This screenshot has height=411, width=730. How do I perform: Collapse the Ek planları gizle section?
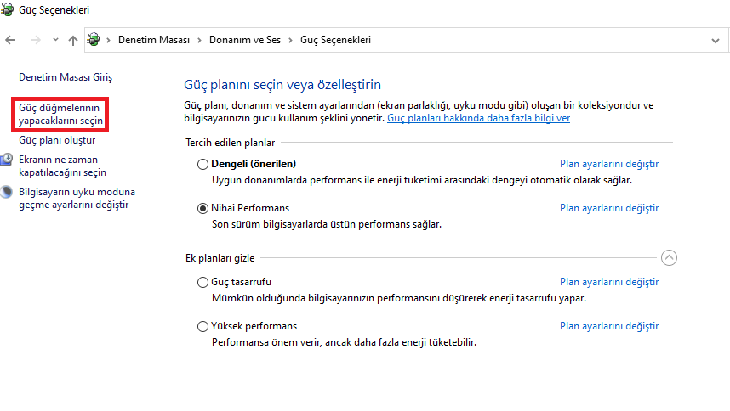click(669, 257)
